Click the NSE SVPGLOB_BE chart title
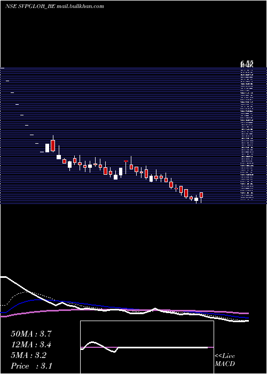Screen dimensions: 267x374 pyautogui.click(x=54, y=6)
